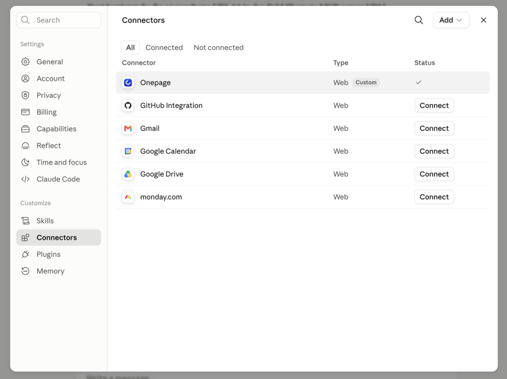507x379 pixels.
Task: Select the All filter tab
Action: [130, 48]
